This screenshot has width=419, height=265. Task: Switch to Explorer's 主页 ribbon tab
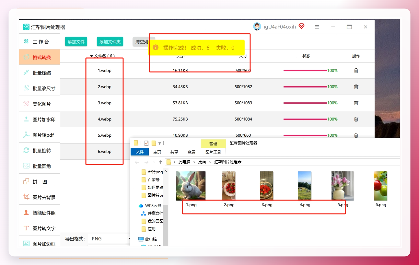pyautogui.click(x=157, y=152)
